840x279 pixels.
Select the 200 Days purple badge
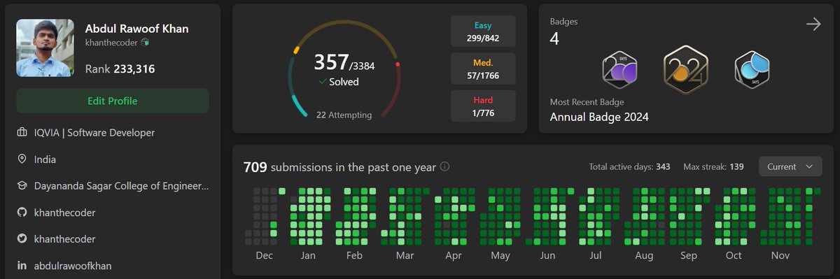click(619, 70)
